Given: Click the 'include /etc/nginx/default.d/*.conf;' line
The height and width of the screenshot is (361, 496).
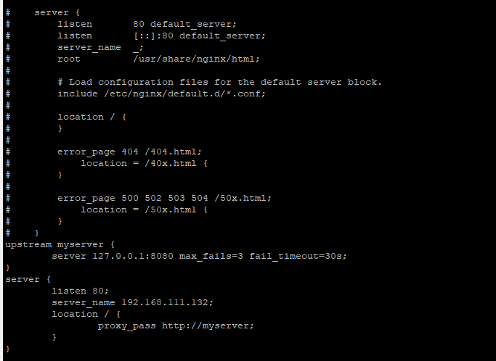Looking at the screenshot, I should [161, 94].
